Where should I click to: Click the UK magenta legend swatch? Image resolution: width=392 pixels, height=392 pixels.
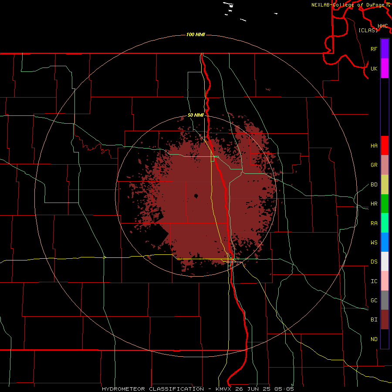[385, 68]
